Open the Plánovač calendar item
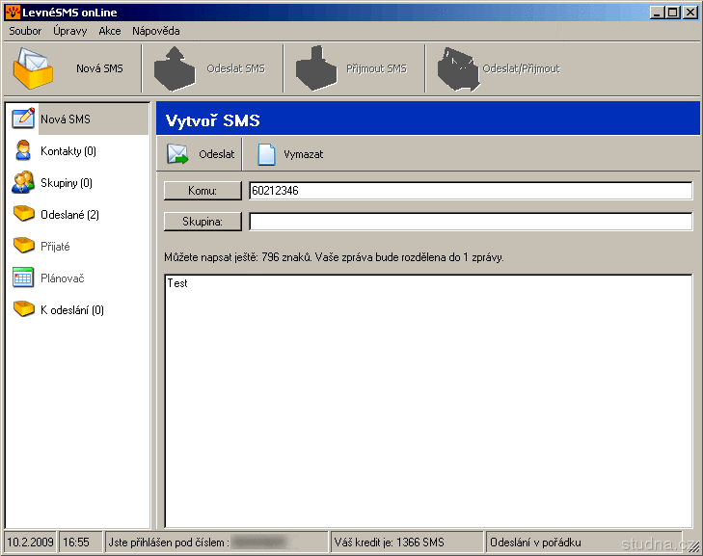The height and width of the screenshot is (556, 703). pyautogui.click(x=62, y=278)
